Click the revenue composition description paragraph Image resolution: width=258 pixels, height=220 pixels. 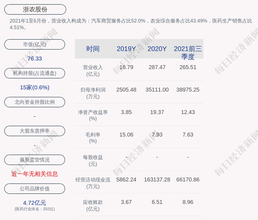(x=131, y=24)
